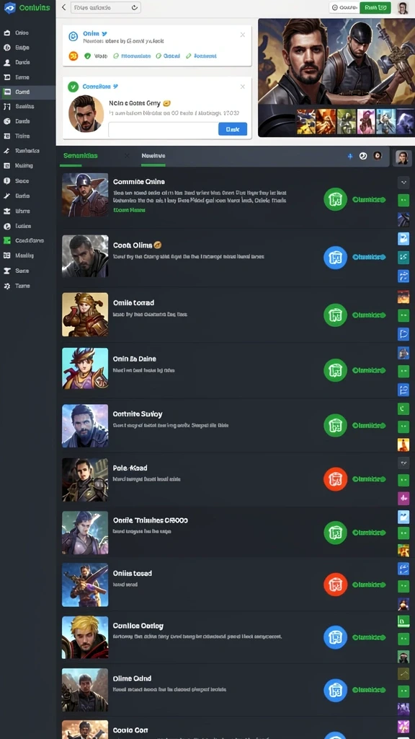This screenshot has width=415, height=739.
Task: Select the pink character banner thumbnail
Action: [366, 121]
